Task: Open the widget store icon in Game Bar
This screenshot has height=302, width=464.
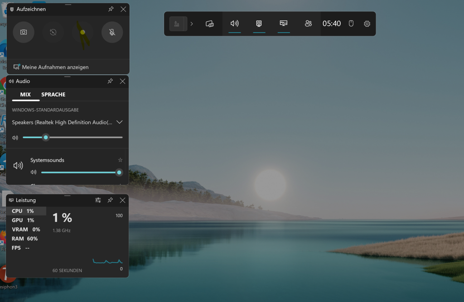Action: click(x=209, y=24)
